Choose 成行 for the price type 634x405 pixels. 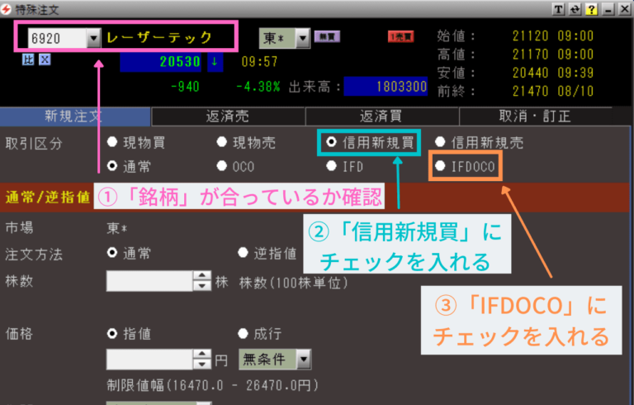pos(243,334)
